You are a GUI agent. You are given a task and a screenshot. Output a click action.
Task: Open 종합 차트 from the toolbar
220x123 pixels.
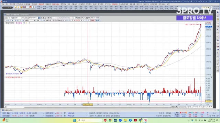click(81, 8)
